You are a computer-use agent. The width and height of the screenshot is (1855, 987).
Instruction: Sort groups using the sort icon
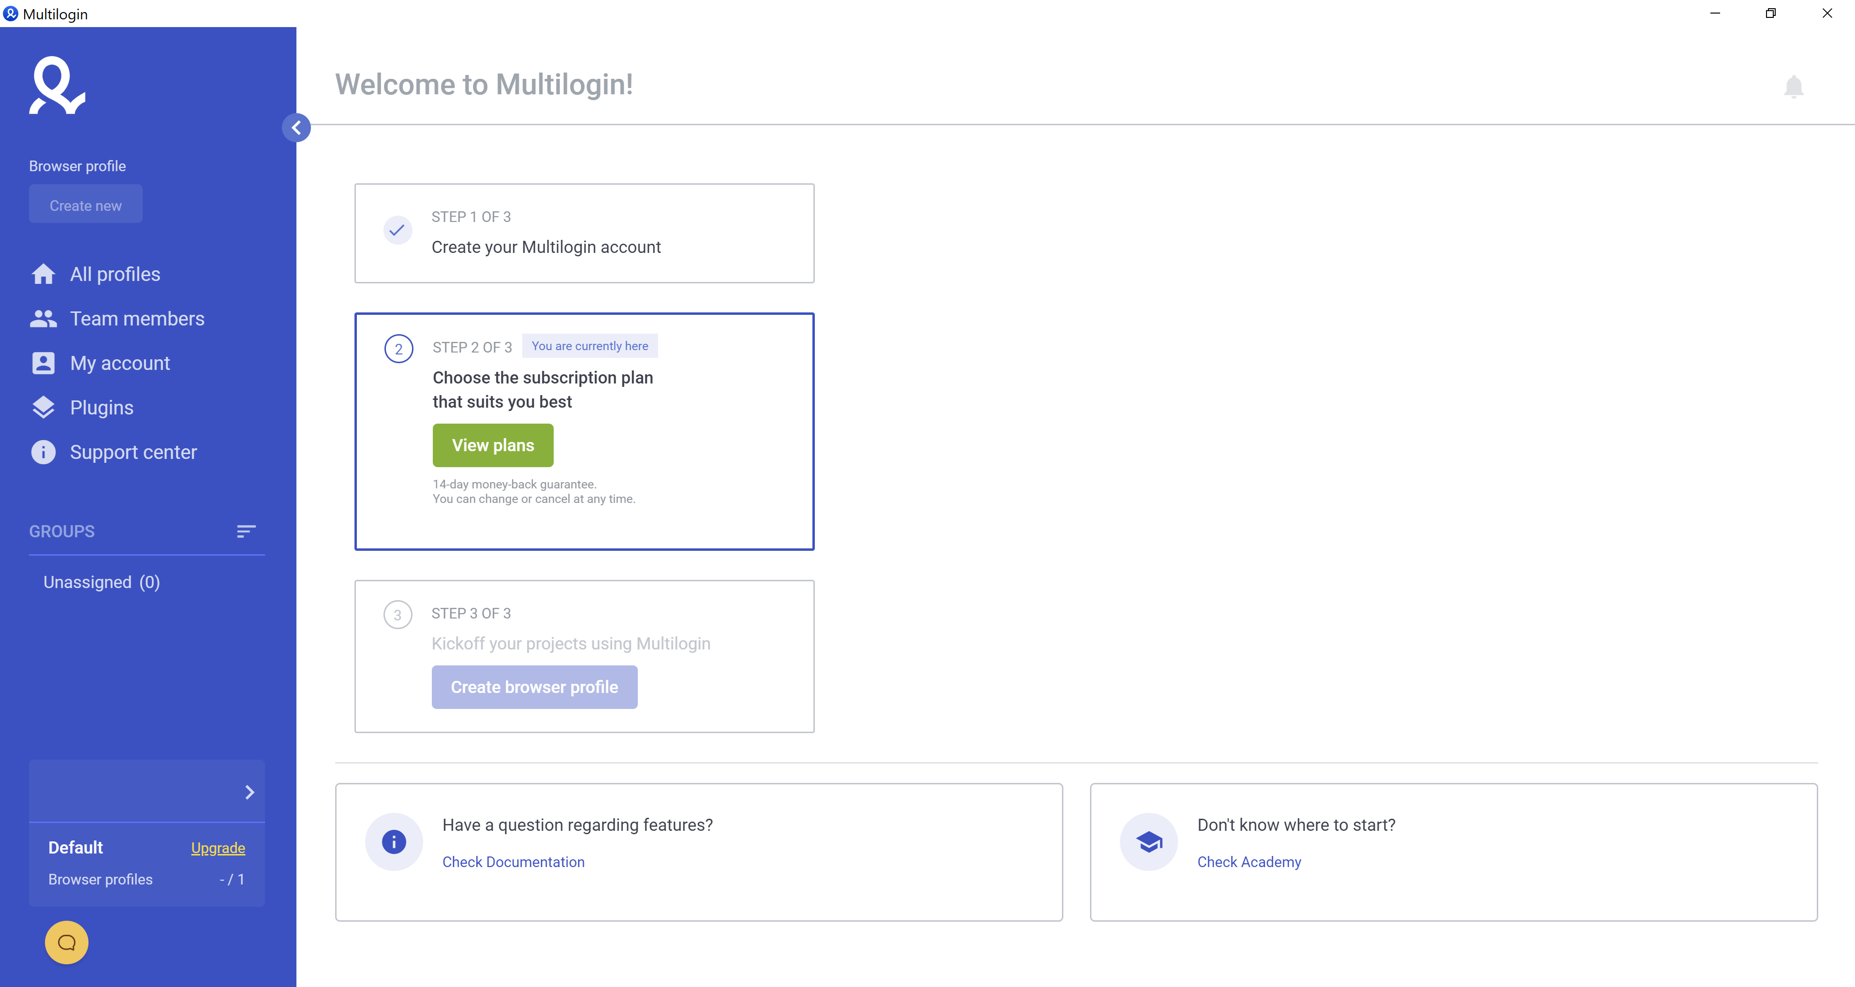pyautogui.click(x=246, y=531)
